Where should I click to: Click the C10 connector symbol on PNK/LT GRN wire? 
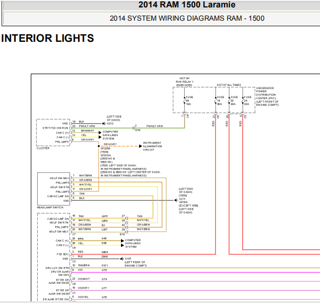click(134, 128)
